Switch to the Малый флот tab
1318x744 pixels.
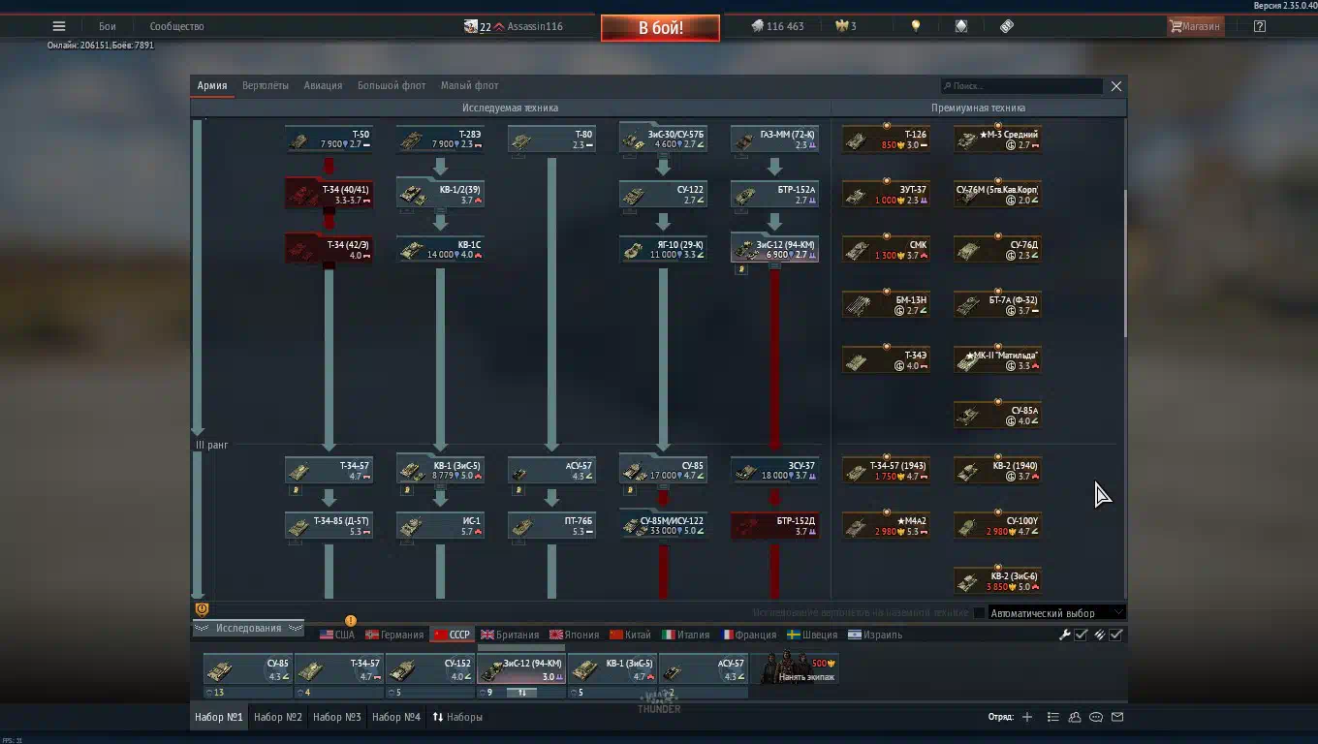pyautogui.click(x=469, y=85)
